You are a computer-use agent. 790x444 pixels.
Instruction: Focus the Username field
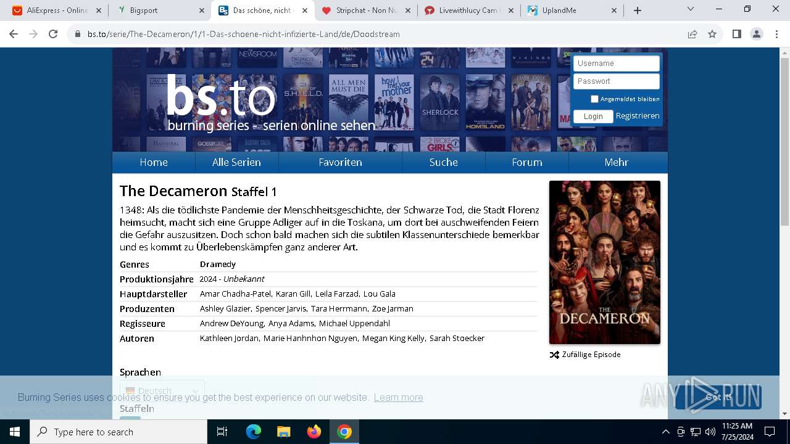[x=616, y=64]
